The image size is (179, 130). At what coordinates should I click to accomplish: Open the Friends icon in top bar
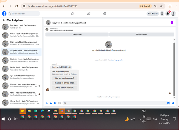[x=89, y=14]
